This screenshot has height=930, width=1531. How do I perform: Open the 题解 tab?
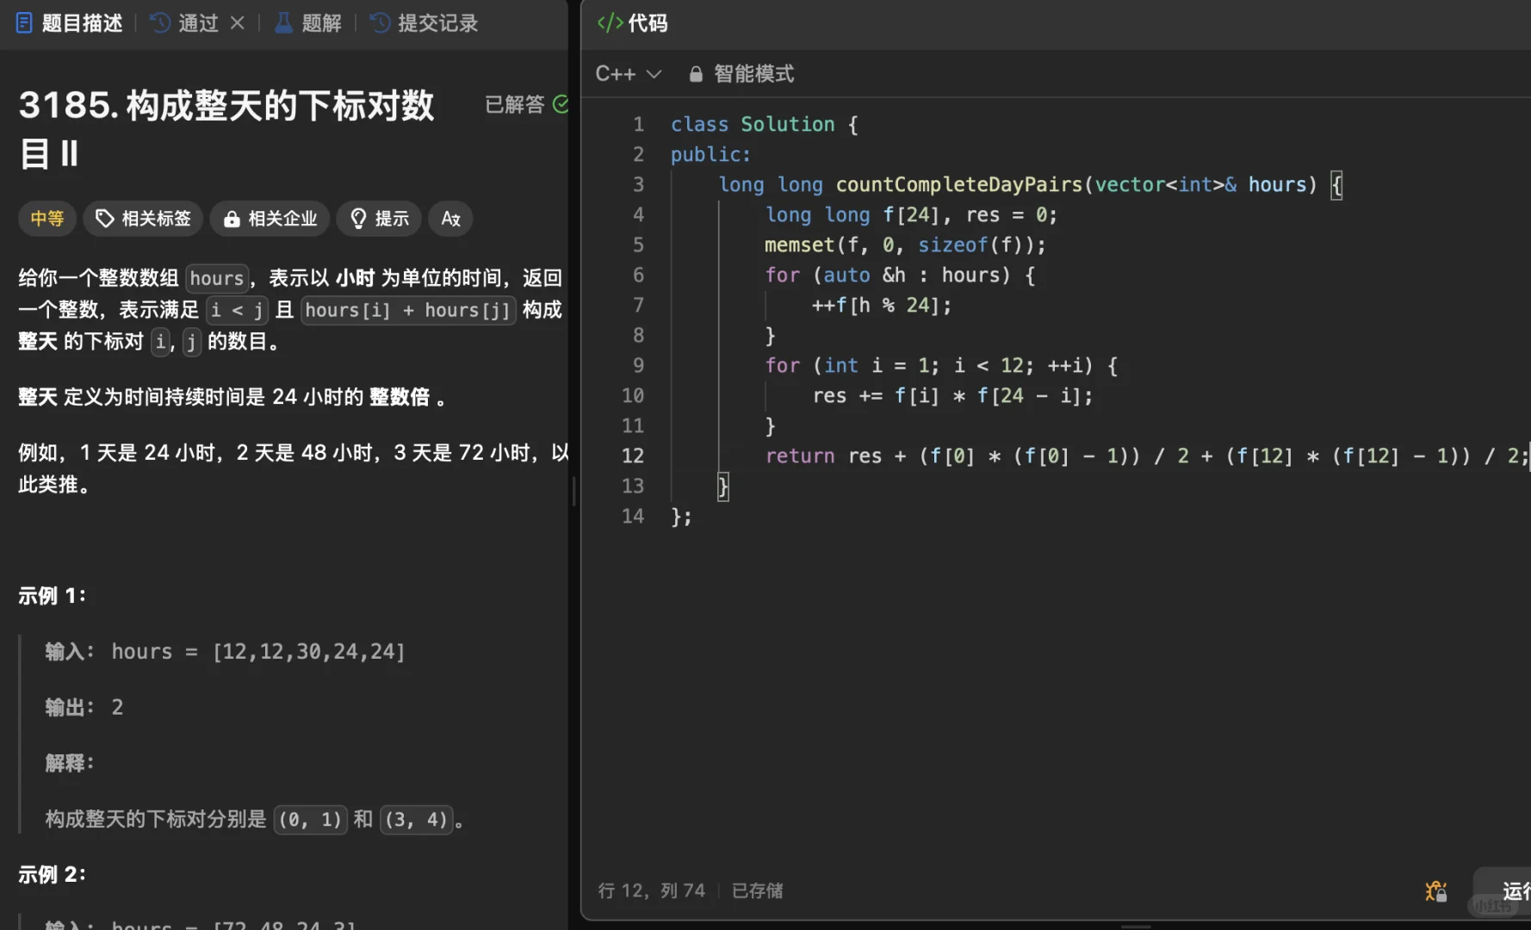[308, 23]
